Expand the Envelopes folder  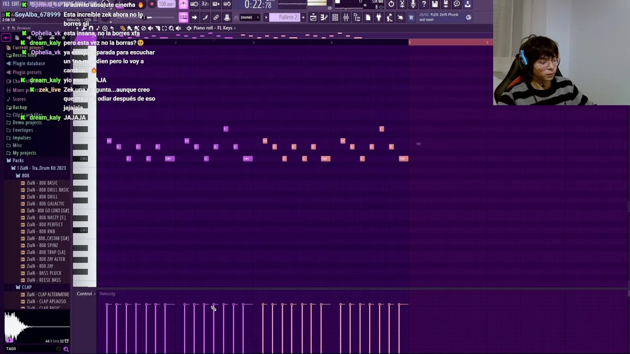[x=23, y=130]
